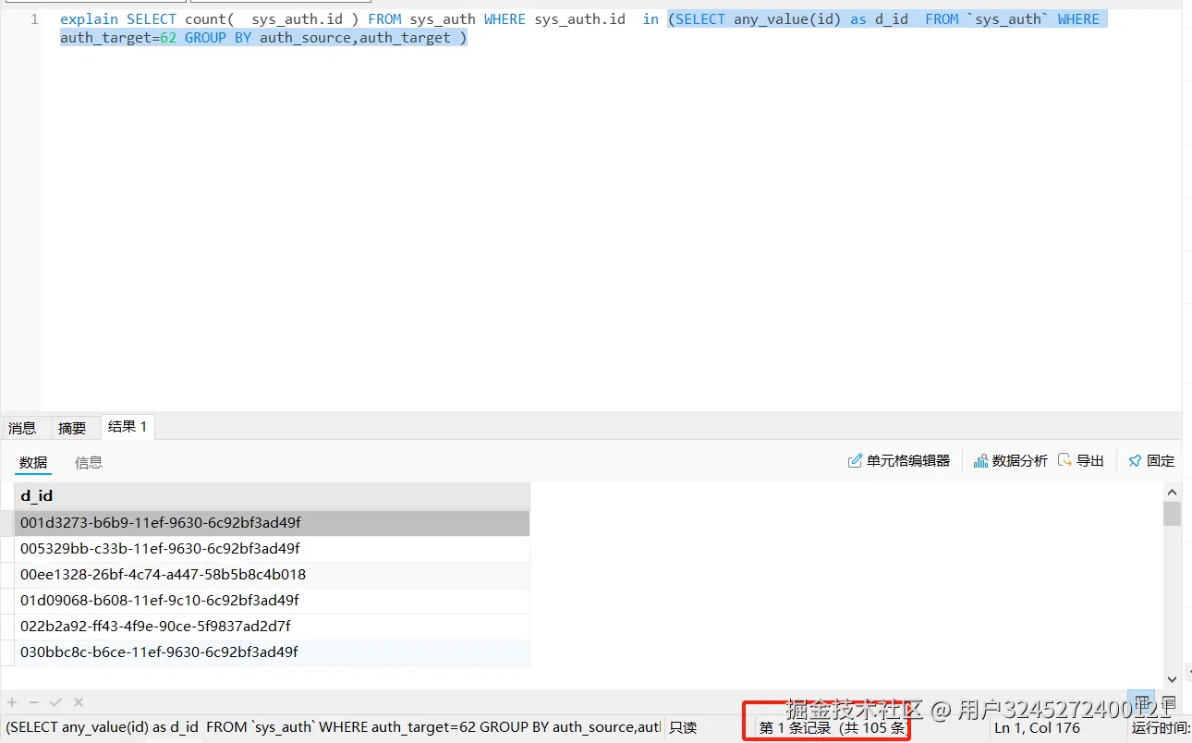Add a new record with the plus icon

(11, 702)
